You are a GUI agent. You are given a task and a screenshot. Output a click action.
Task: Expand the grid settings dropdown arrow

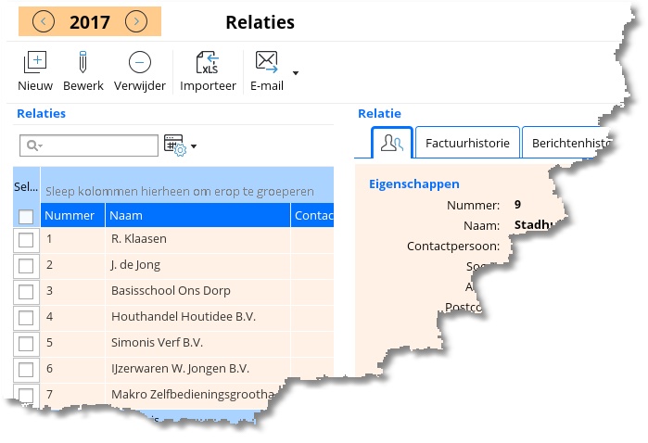click(194, 146)
